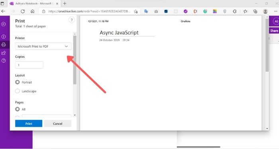Open browser Settings and more menu

point(275,11)
